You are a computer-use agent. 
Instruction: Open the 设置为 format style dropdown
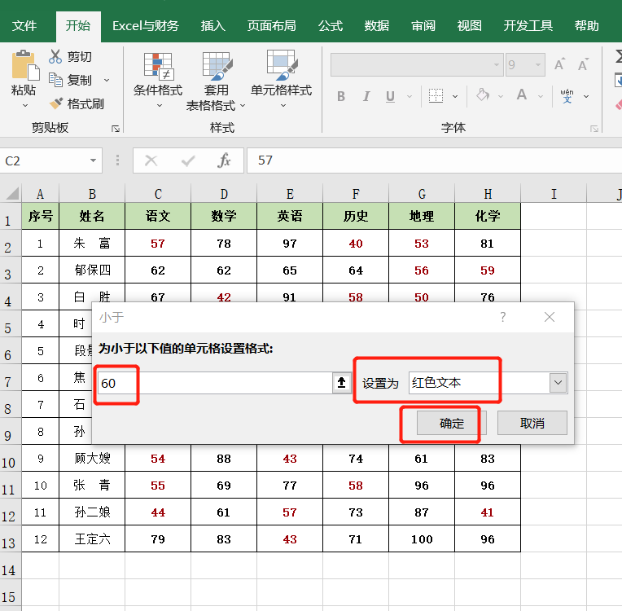(558, 383)
